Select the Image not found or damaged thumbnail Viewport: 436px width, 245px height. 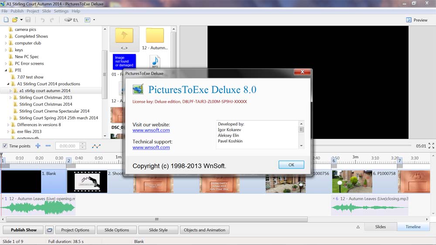coord(124,61)
